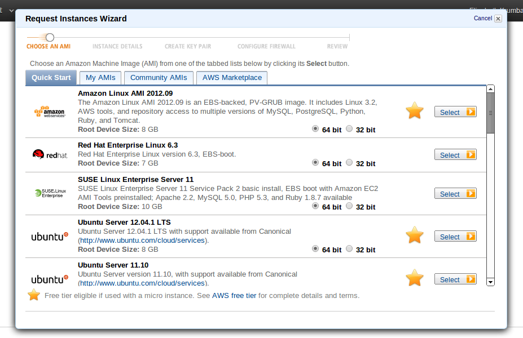Choose 32 bit for SUSE Linux Enterprise Server 11
This screenshot has height=338, width=523.
point(349,206)
